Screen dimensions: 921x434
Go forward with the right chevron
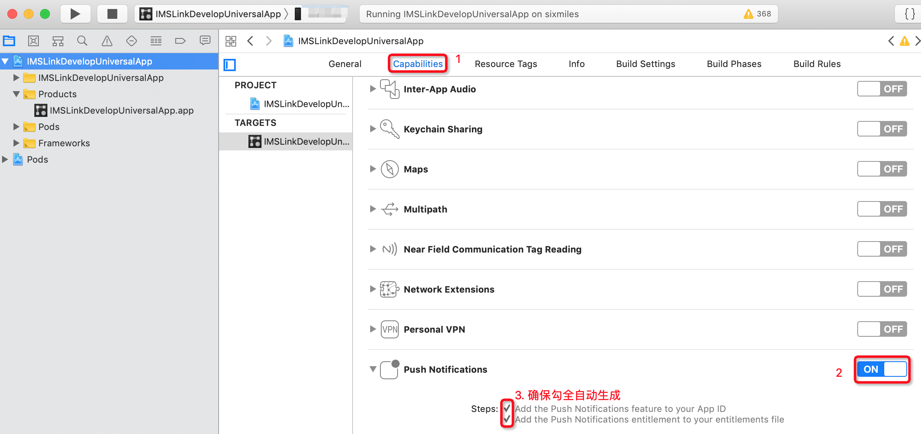point(268,41)
